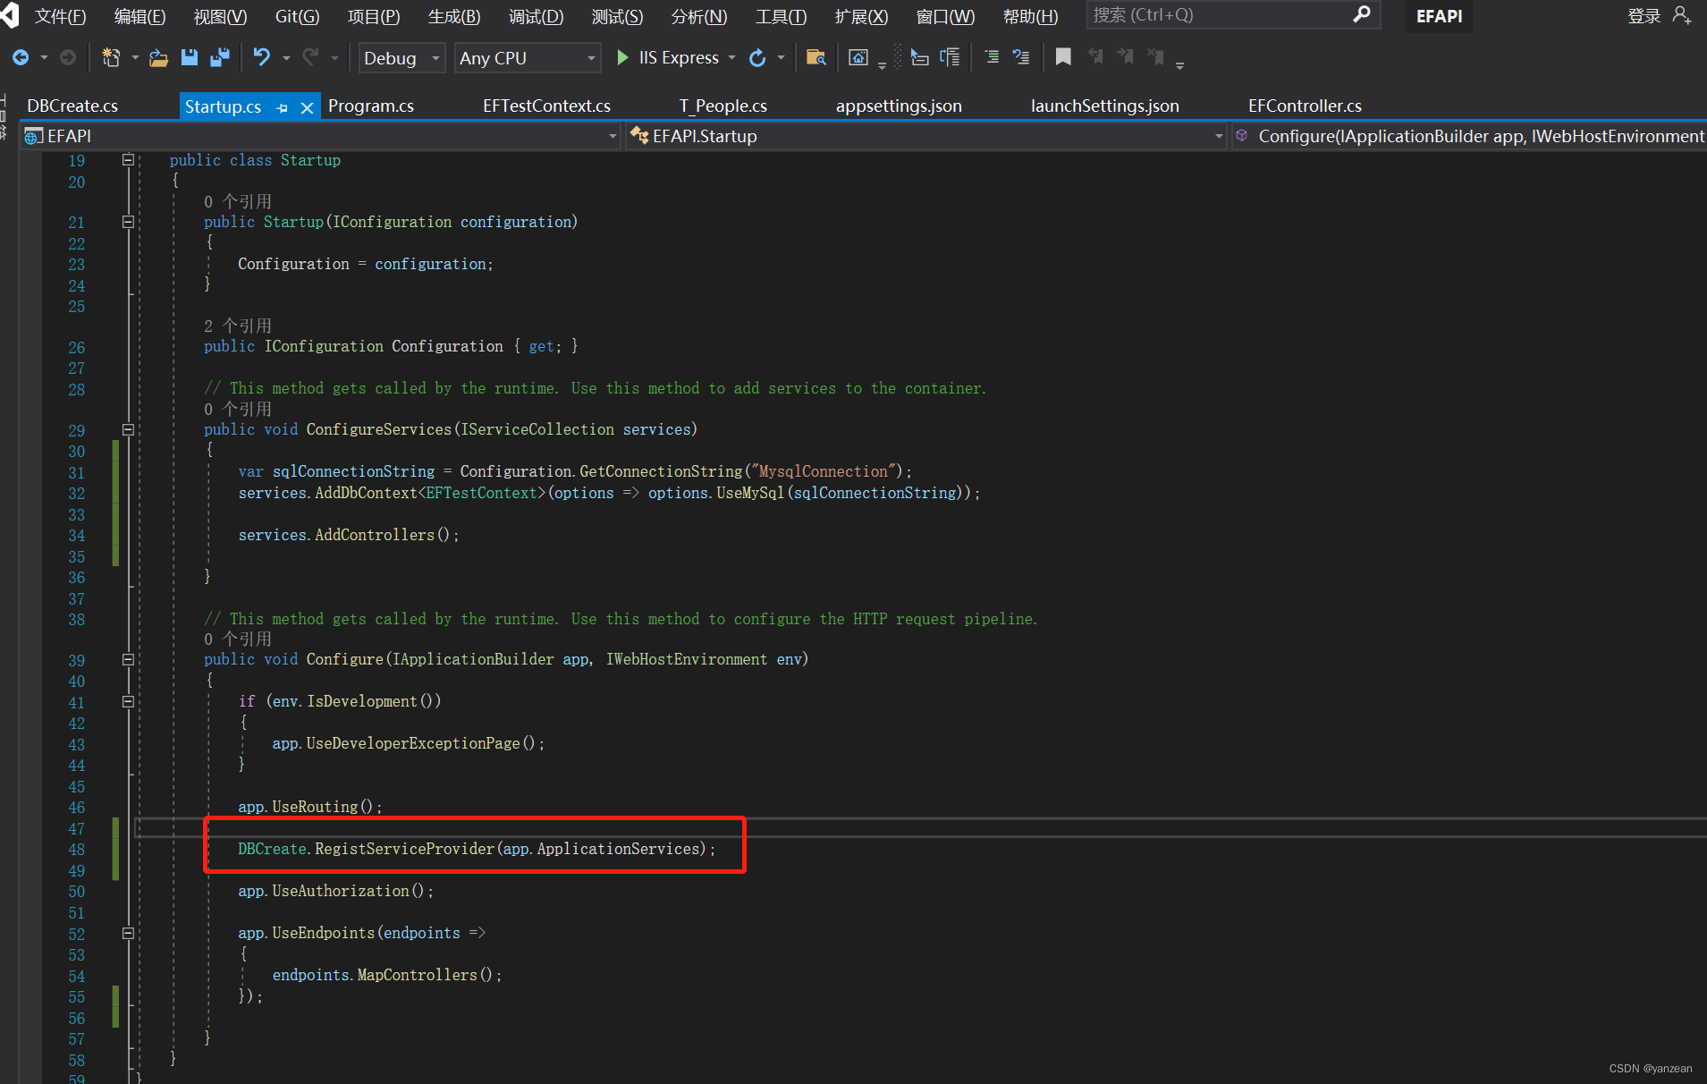Collapse the Startup class outline
The image size is (1707, 1084).
click(128, 160)
